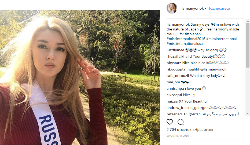Open mai_pm commenter profile

[173, 82]
